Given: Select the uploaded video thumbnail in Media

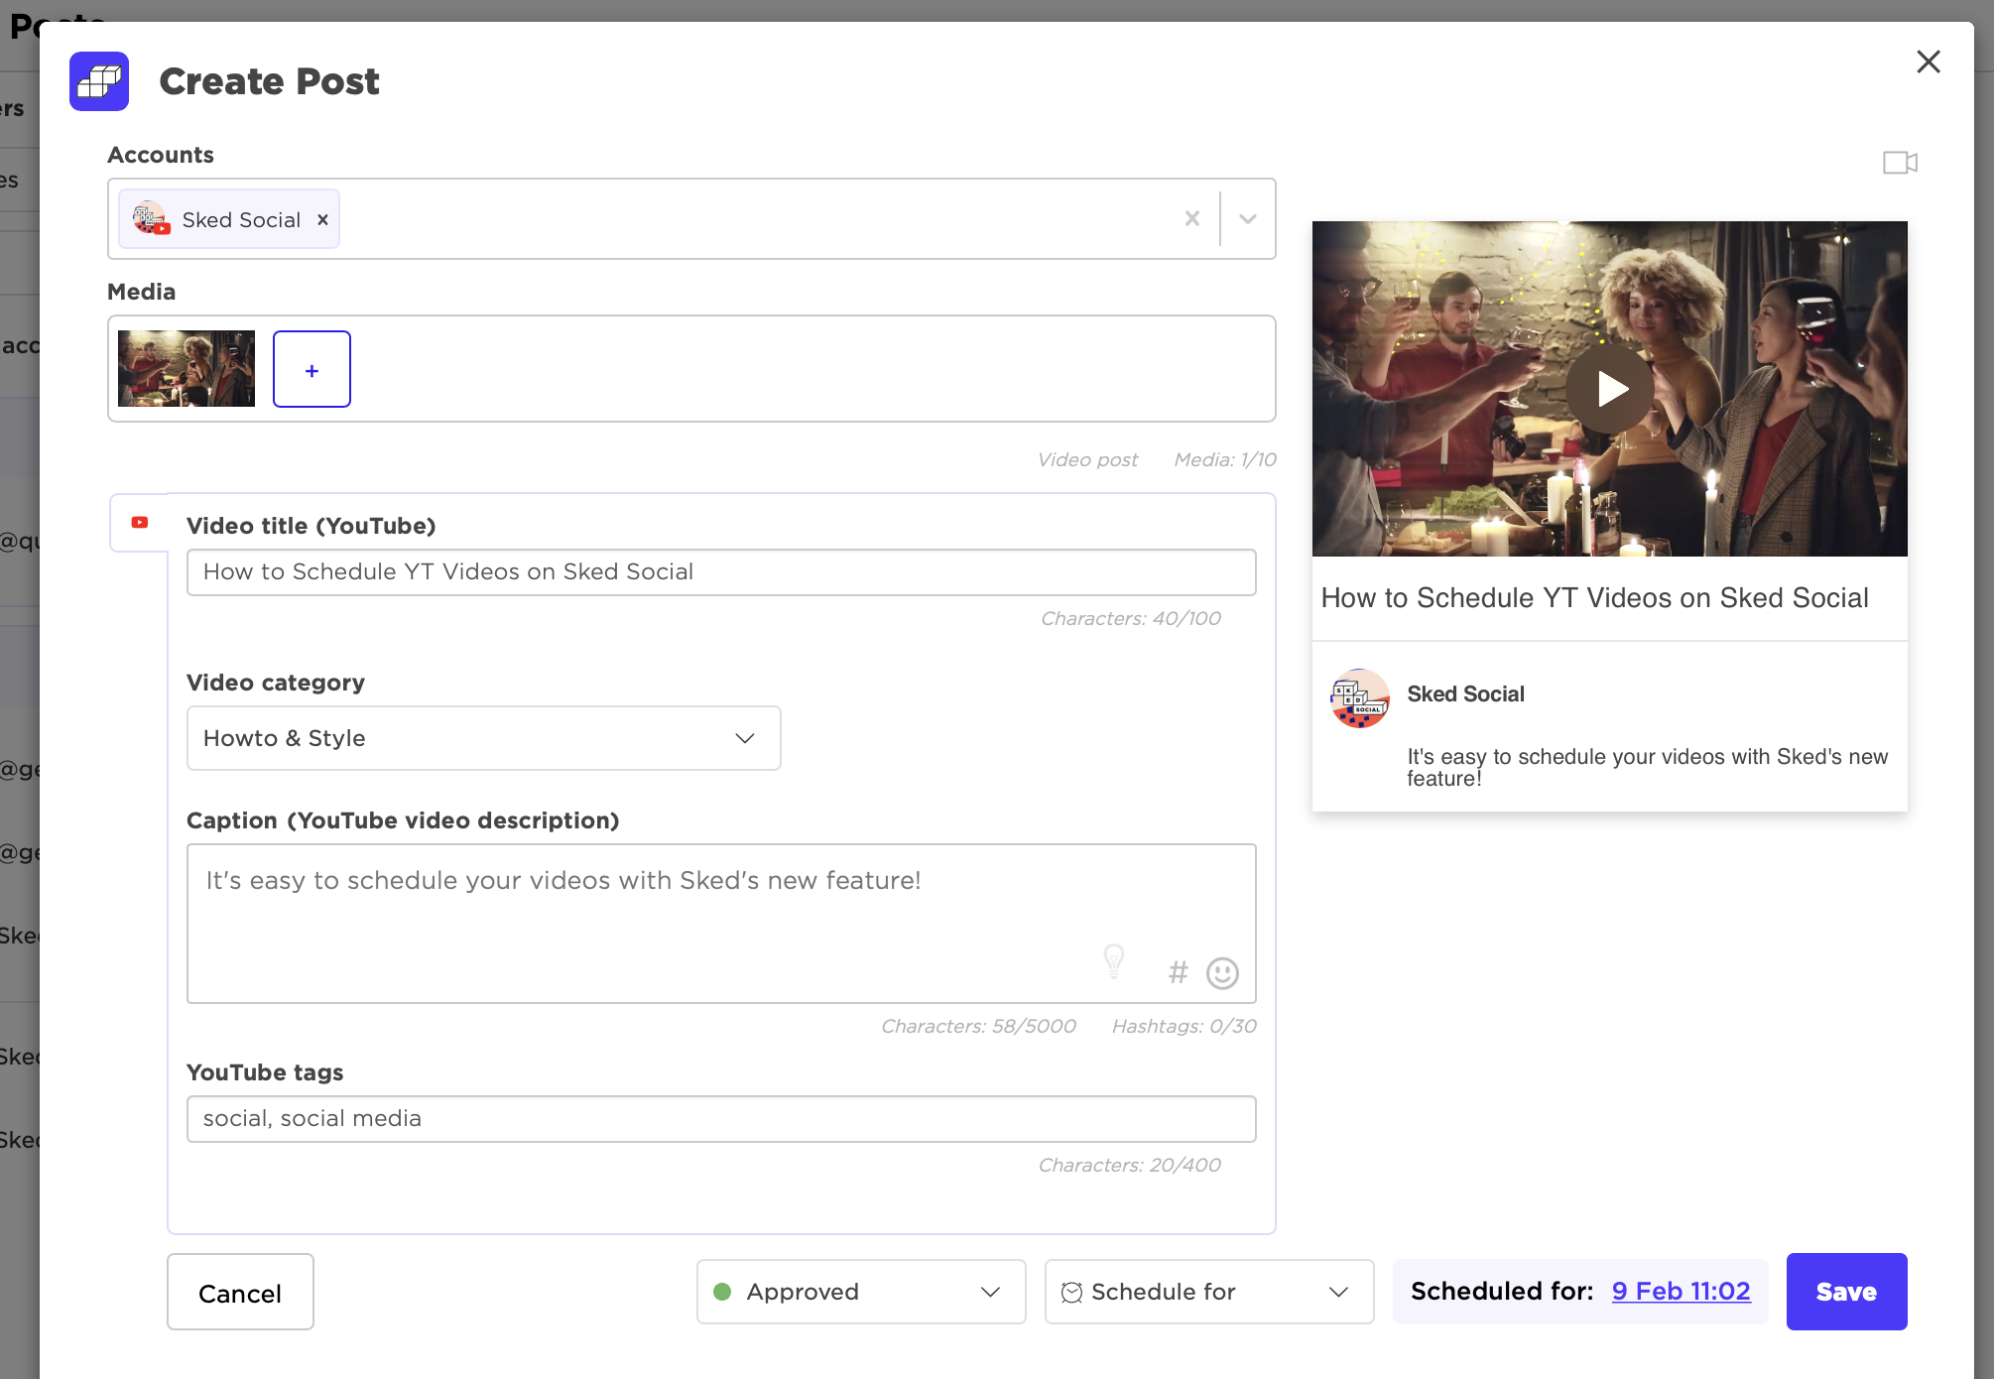Looking at the screenshot, I should pos(187,368).
